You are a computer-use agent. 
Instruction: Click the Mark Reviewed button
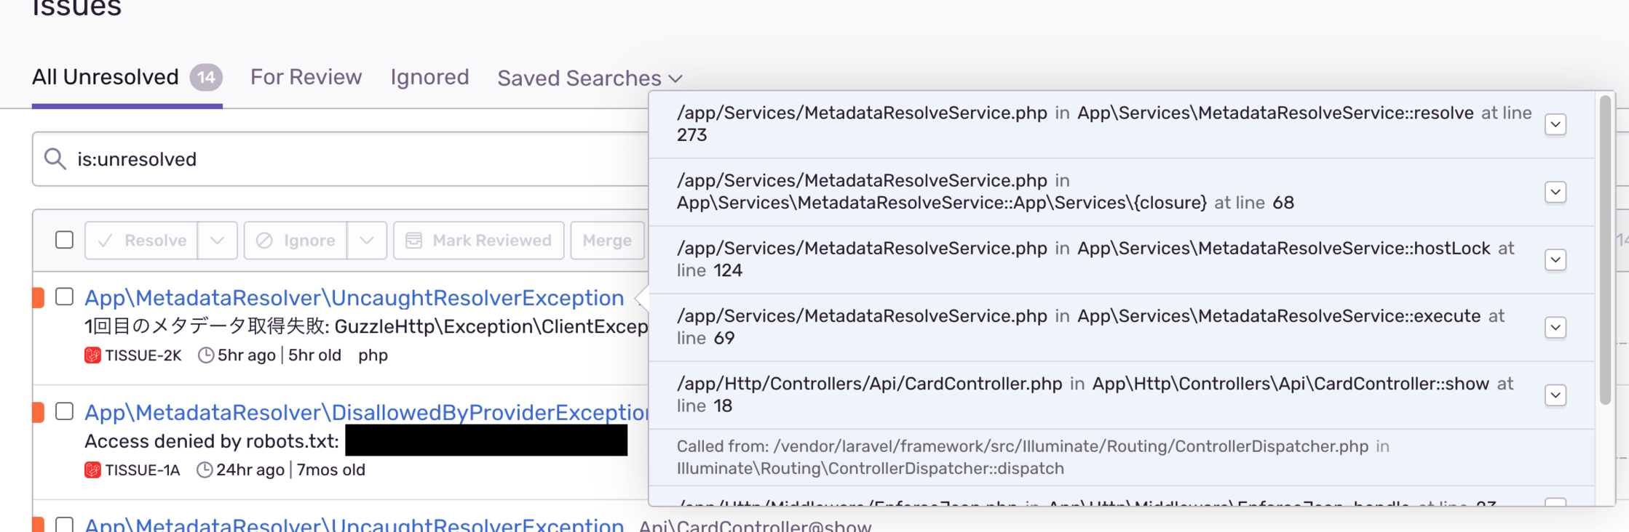pyautogui.click(x=478, y=241)
